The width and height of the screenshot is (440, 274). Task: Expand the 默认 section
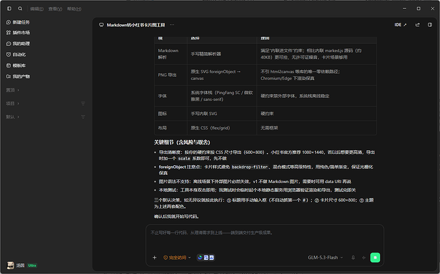(x=13, y=117)
